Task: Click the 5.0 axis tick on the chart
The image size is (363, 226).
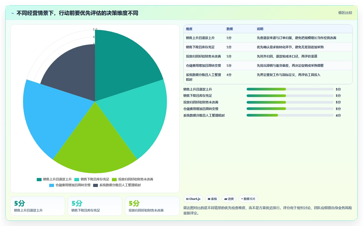Action: coord(95,29)
